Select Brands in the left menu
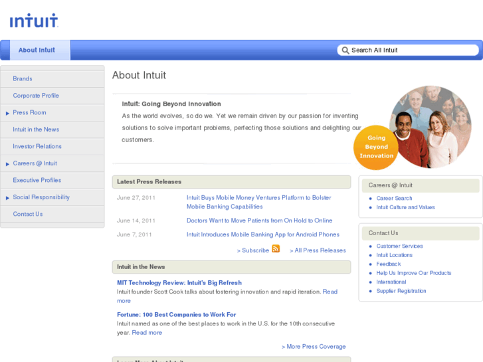483x362 pixels. 23,78
